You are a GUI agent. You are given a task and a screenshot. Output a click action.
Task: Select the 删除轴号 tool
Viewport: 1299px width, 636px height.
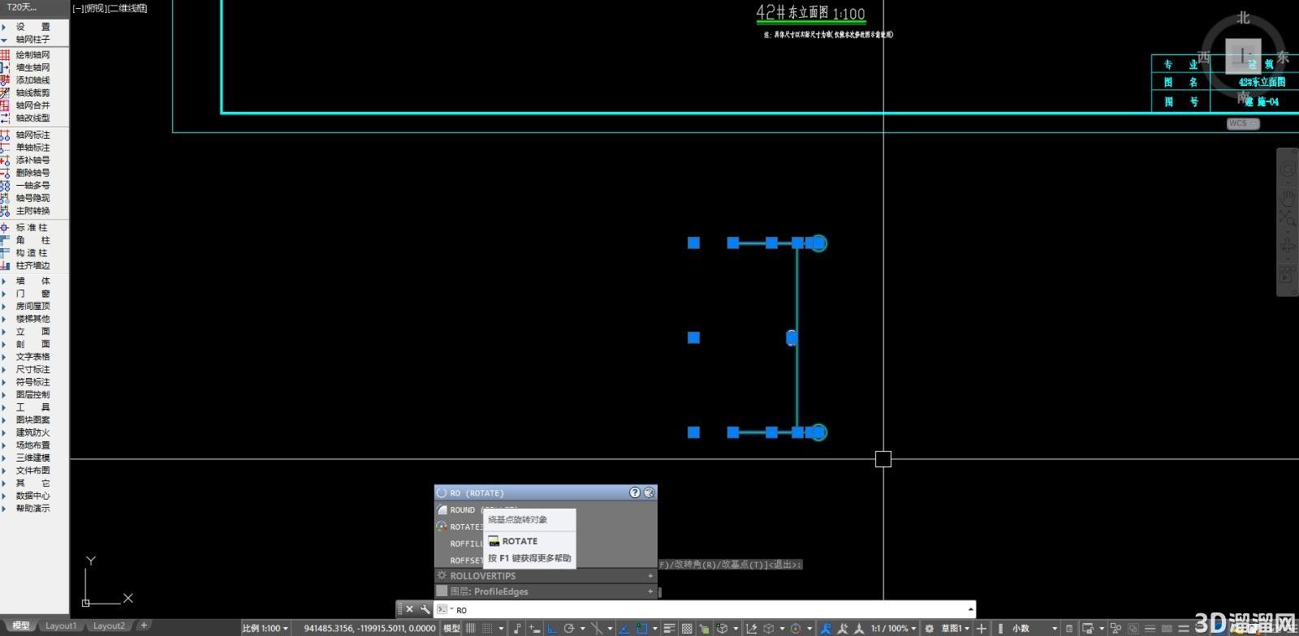click(x=32, y=173)
